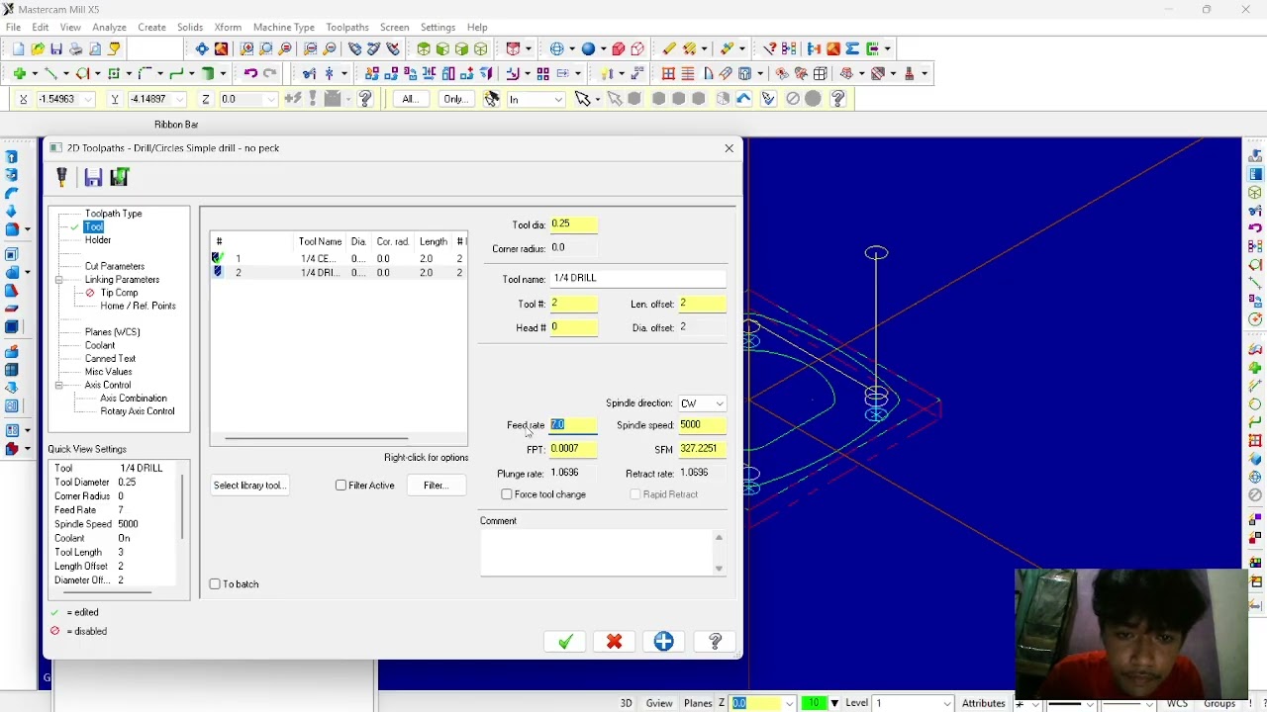Collapse the Linking Parameters tree node

click(x=59, y=280)
